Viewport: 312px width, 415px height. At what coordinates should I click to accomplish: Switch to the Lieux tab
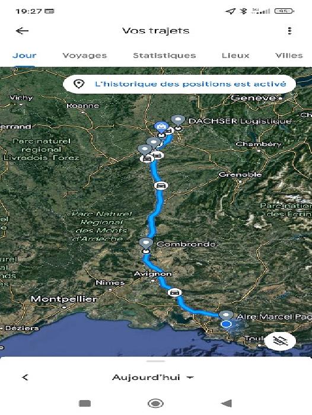[235, 56]
